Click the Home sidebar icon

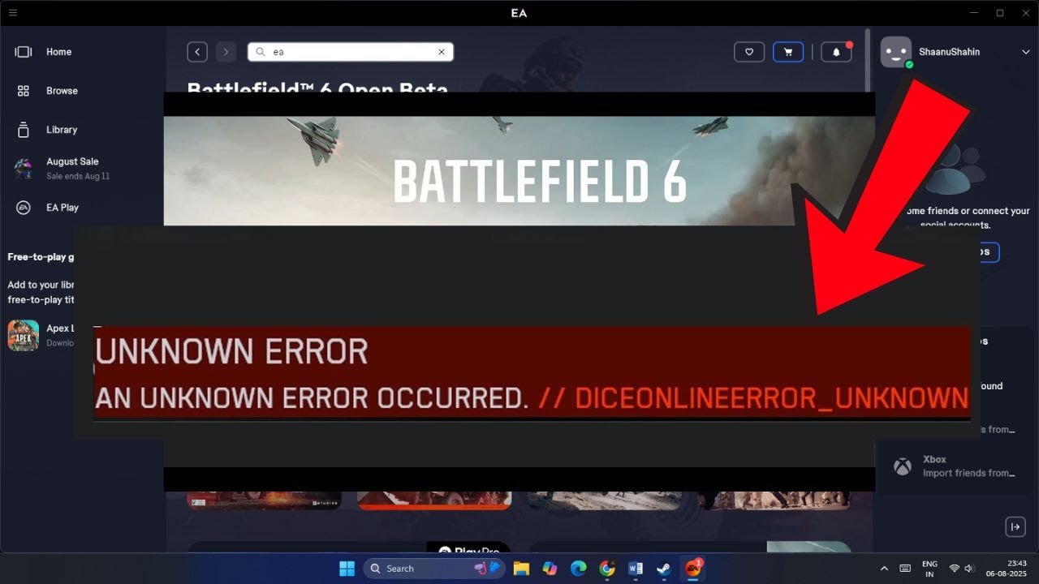[x=24, y=52]
